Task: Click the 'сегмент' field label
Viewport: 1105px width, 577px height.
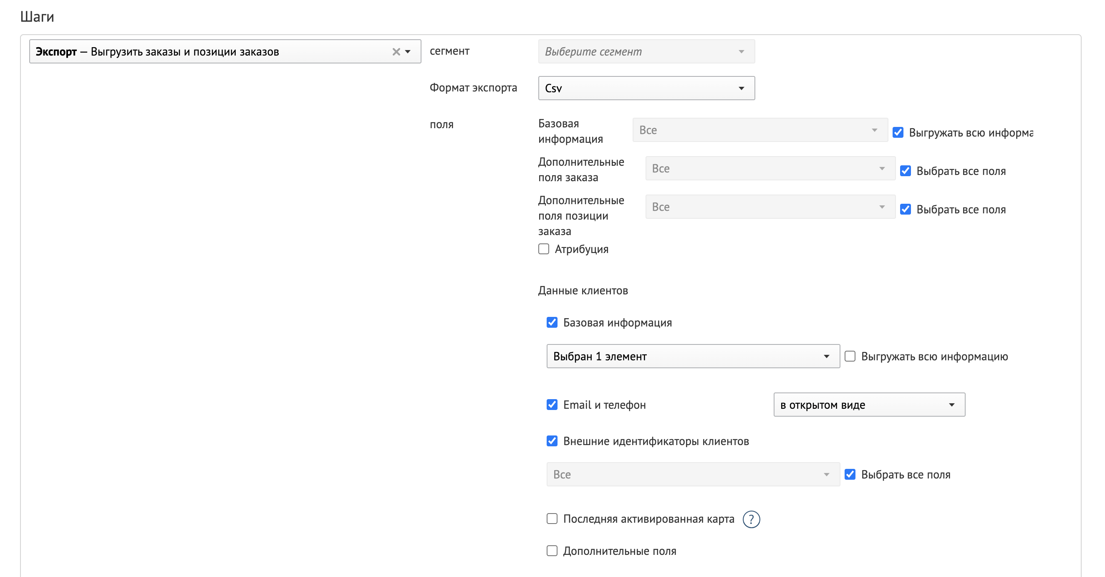Action: (449, 51)
